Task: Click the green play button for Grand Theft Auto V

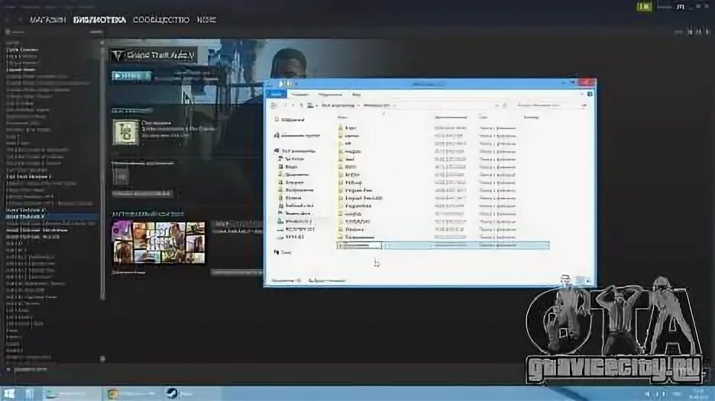Action: pyautogui.click(x=131, y=75)
